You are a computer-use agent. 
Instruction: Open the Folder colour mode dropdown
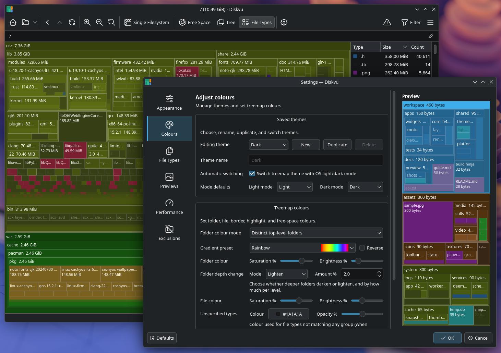point(316,233)
